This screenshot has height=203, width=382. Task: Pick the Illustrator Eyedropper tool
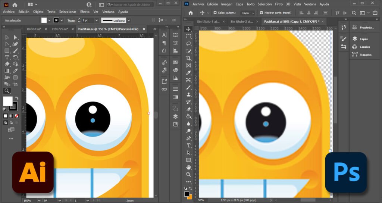pyautogui.click(x=16, y=71)
